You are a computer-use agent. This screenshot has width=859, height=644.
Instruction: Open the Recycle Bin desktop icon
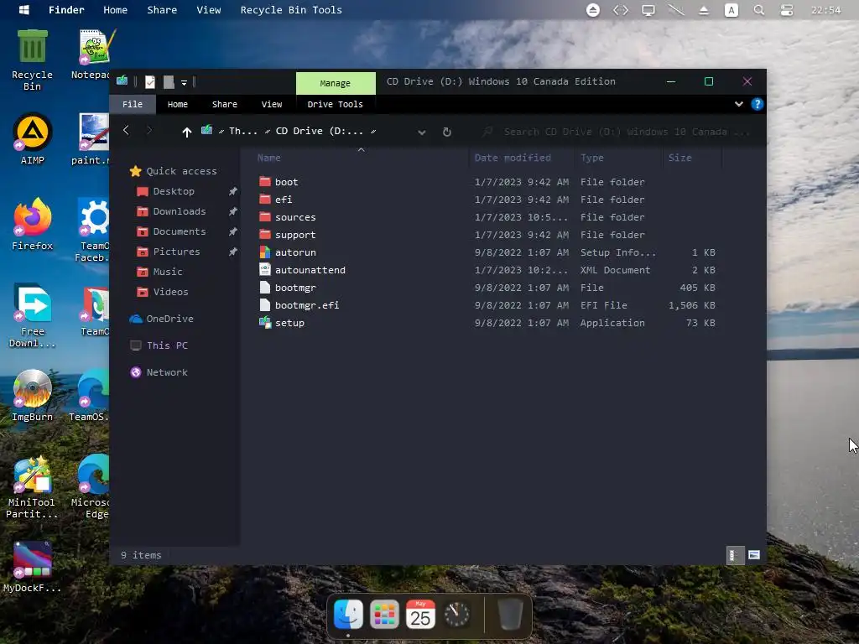click(x=33, y=60)
